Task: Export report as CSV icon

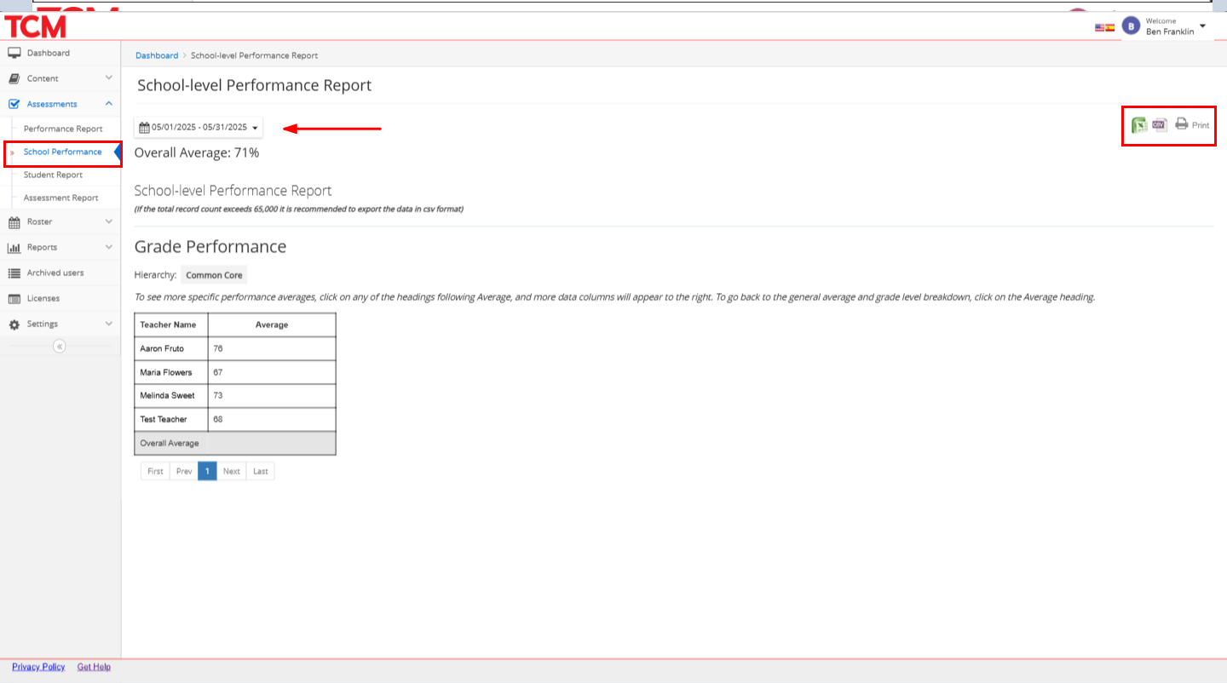Action: (x=1160, y=124)
